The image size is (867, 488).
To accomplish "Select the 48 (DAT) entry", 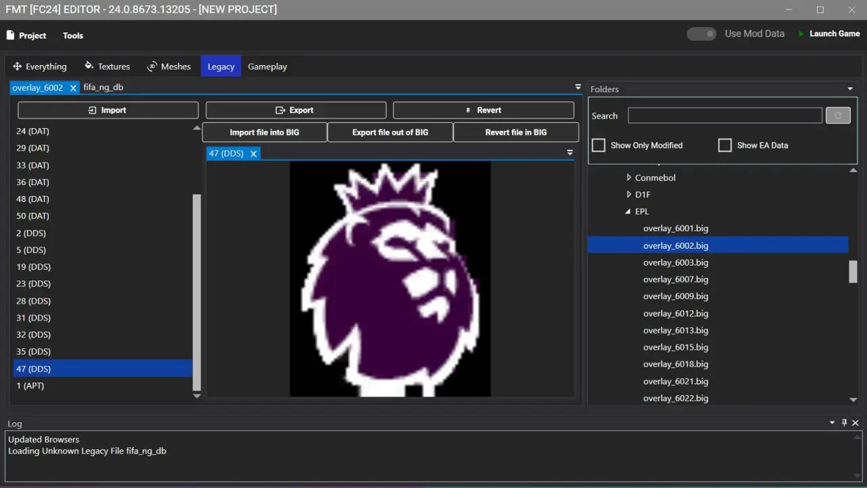I will click(x=103, y=199).
